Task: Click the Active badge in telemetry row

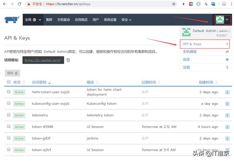Action: 19,115
